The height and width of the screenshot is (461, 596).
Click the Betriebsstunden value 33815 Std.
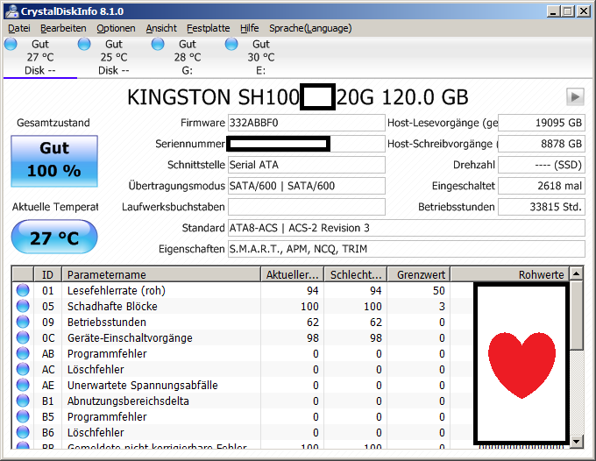pos(542,207)
